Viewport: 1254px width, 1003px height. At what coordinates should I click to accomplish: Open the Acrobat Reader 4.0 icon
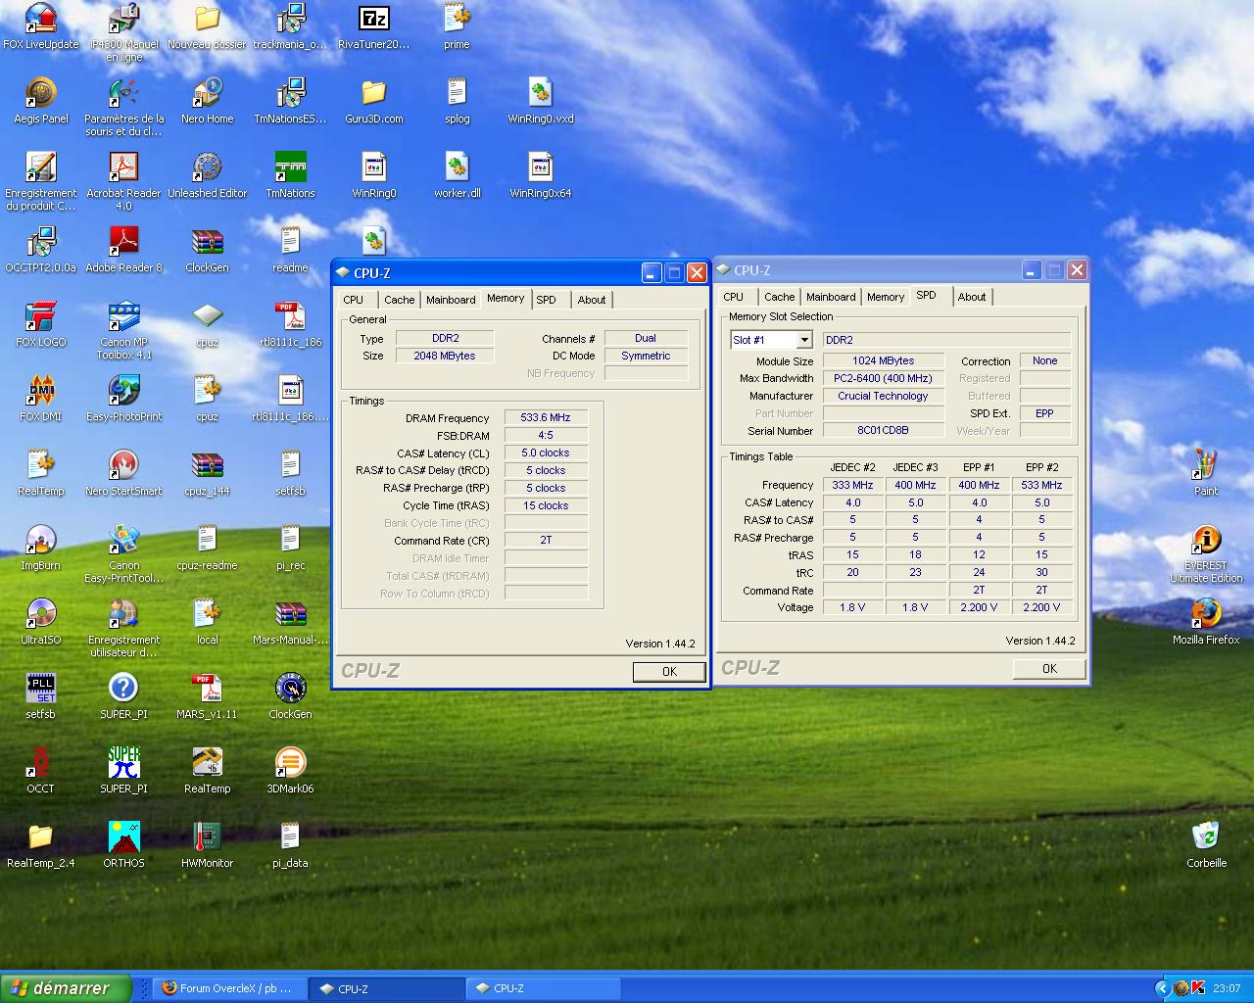tap(123, 180)
